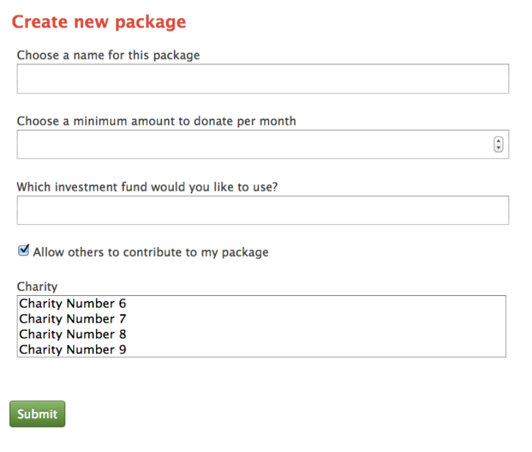Click the 'Choose a minimum amount' label
This screenshot has height=452, width=532.
pyautogui.click(x=156, y=121)
